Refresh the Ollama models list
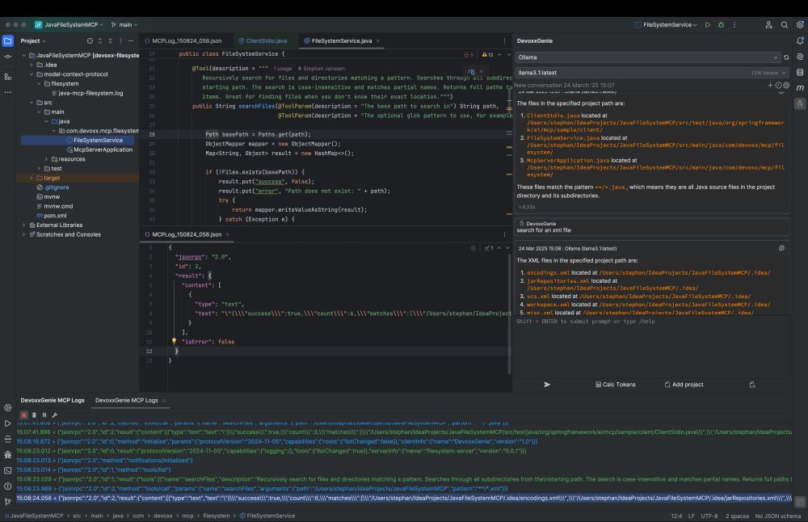Screen dimensions: 808x522 786,57
